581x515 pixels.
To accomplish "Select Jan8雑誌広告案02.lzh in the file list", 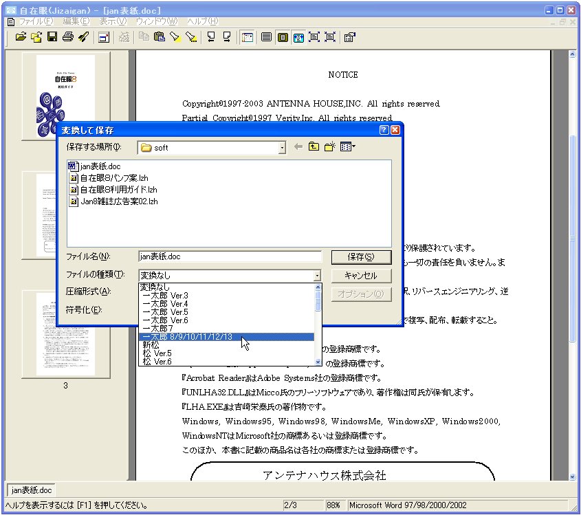I will click(x=113, y=201).
